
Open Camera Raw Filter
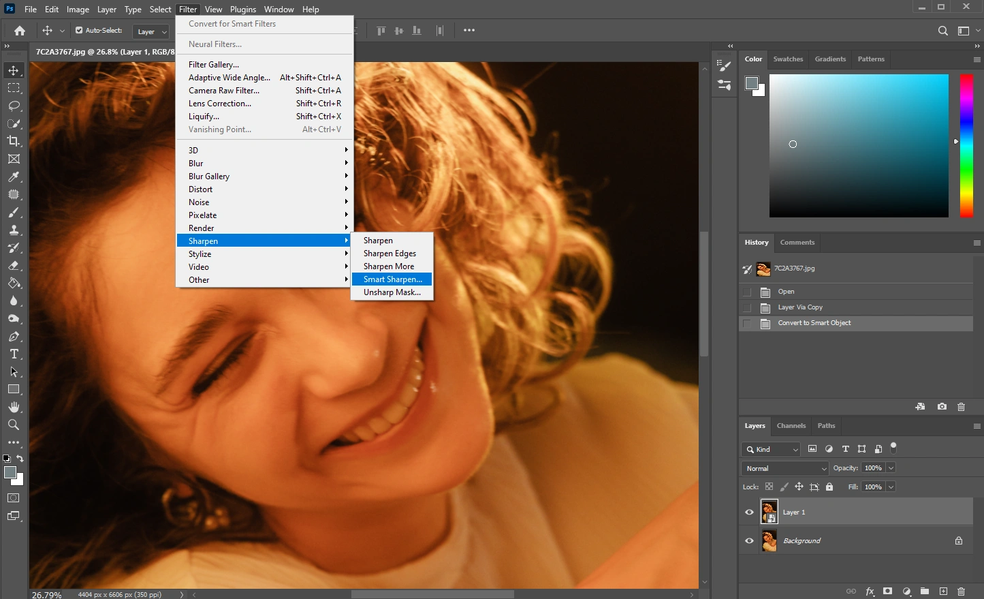pos(264,91)
